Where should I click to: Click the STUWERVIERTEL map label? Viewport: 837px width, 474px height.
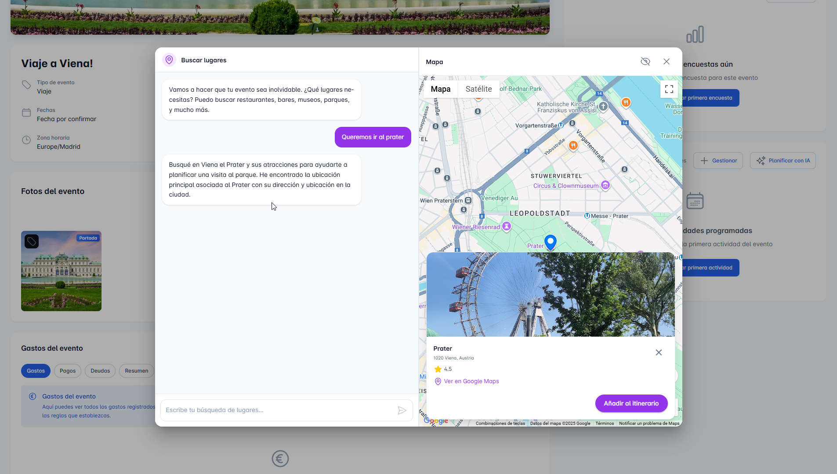[x=556, y=176]
